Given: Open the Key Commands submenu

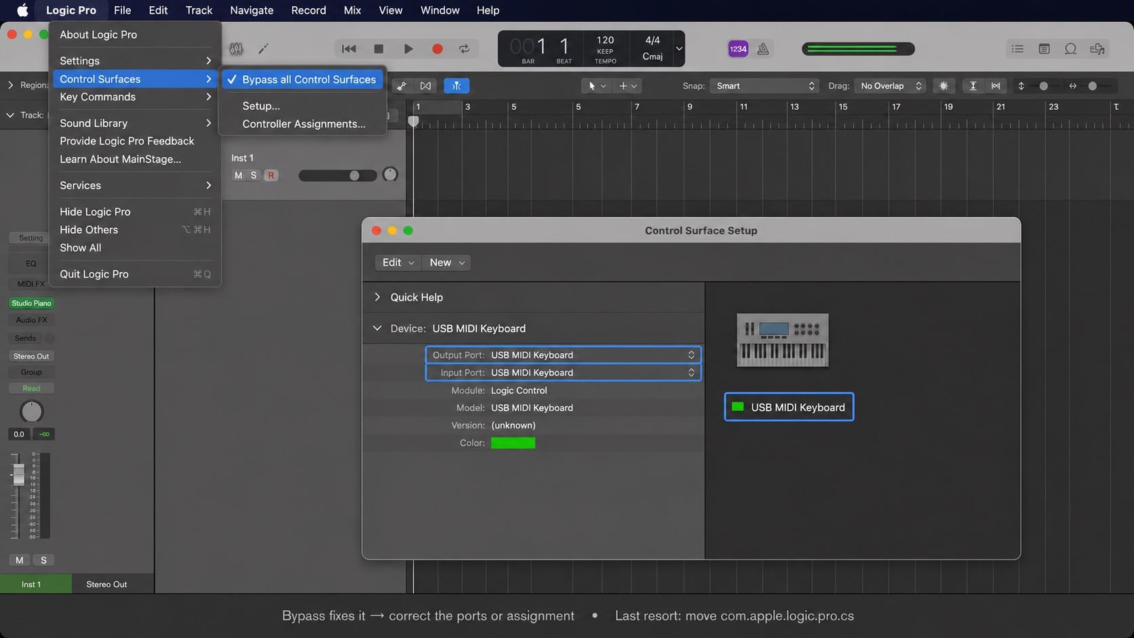Looking at the screenshot, I should 135,97.
